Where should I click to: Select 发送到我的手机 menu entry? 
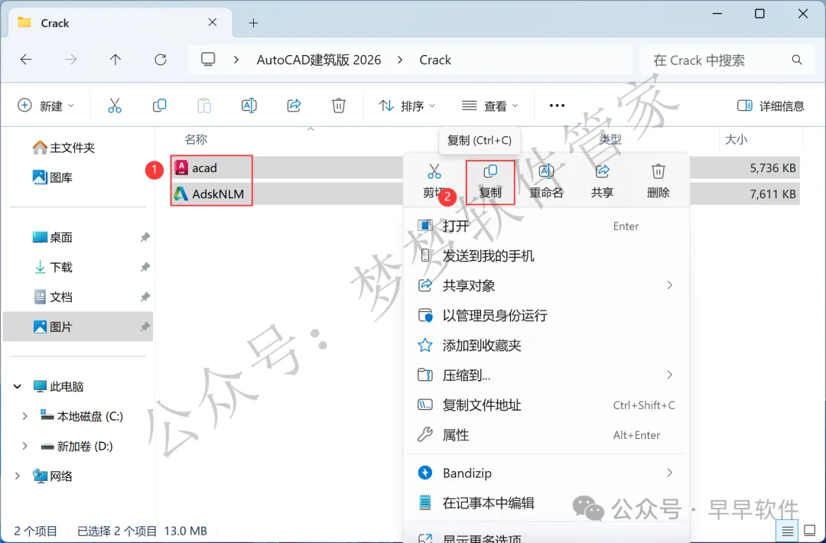point(546,256)
